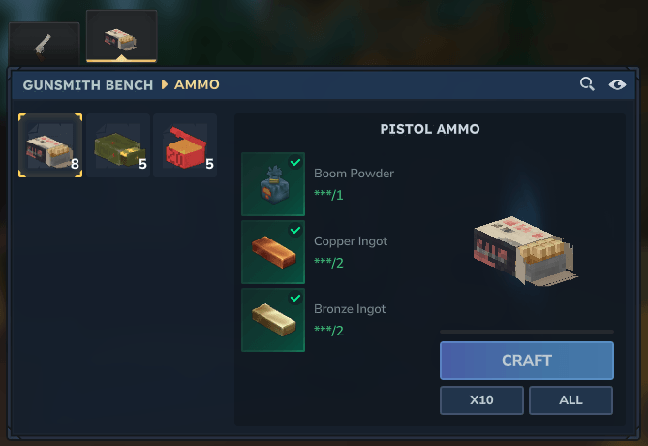Switch to the ammo box tab
The width and height of the screenshot is (648, 446).
(x=121, y=37)
